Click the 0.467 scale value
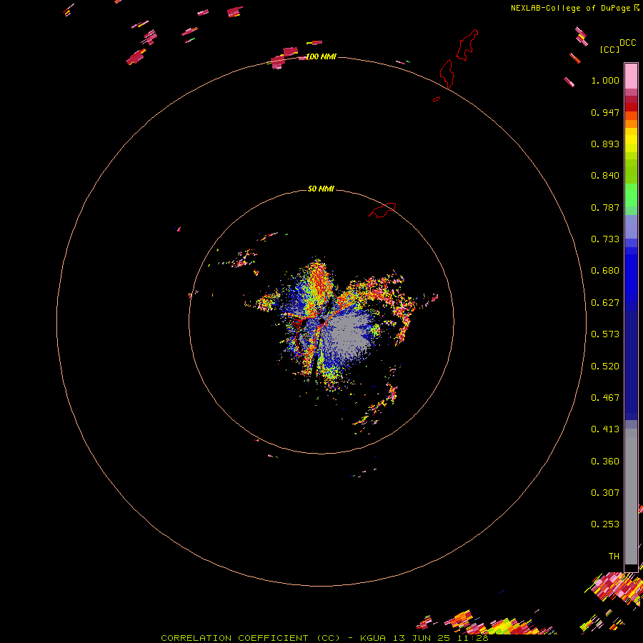Screen dimensions: 643x643 (x=605, y=398)
